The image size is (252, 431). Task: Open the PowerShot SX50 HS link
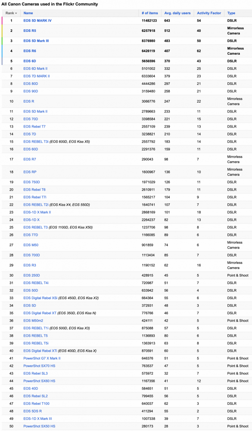pyautogui.click(x=39, y=426)
